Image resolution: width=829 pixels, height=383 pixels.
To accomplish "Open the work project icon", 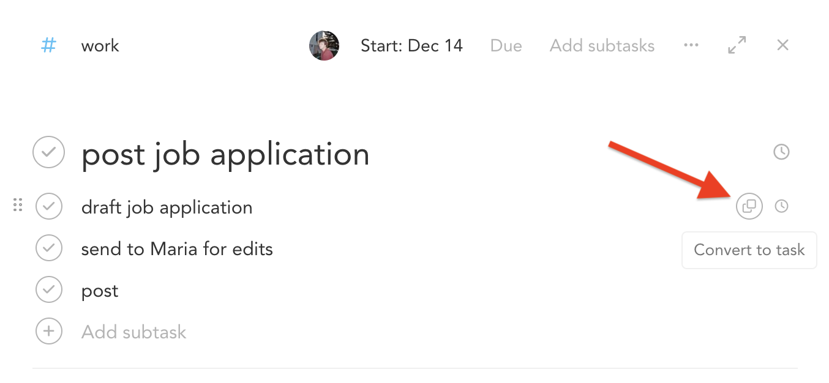I will point(48,45).
